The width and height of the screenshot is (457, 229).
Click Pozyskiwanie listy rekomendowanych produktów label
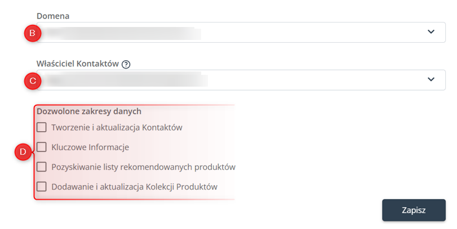(x=143, y=167)
